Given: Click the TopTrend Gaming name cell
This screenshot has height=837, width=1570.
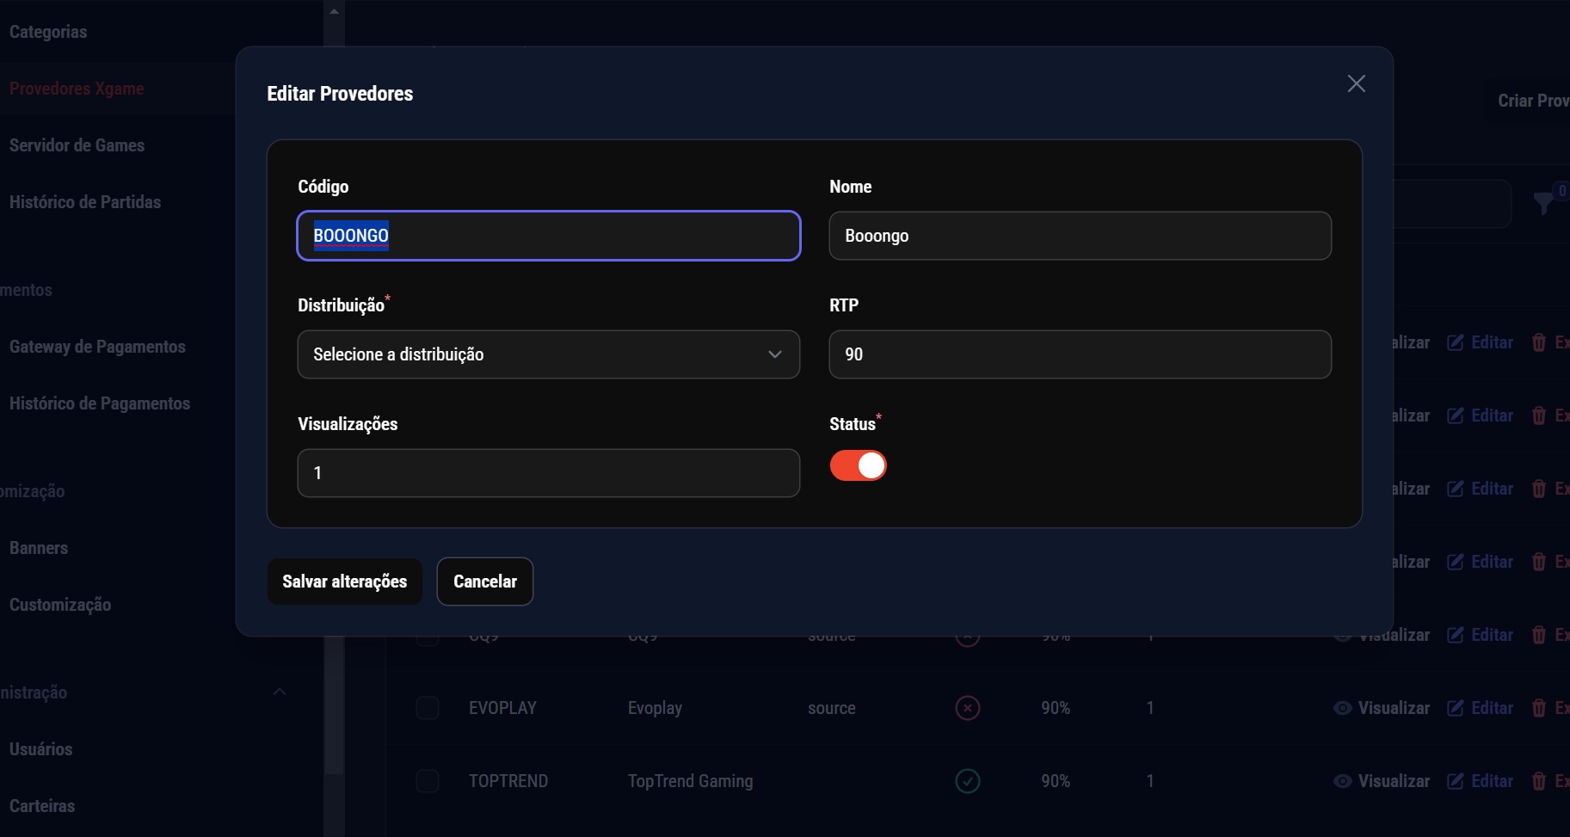Looking at the screenshot, I should (690, 781).
